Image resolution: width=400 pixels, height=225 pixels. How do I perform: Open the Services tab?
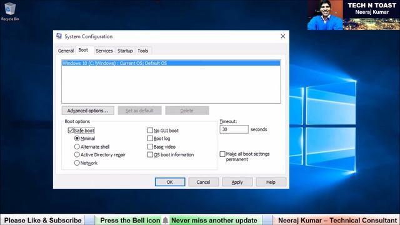click(104, 51)
